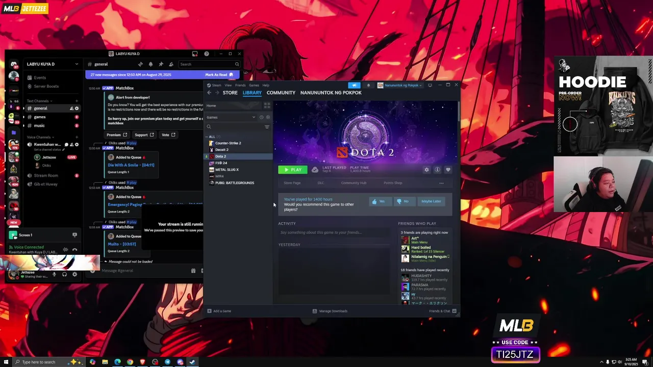
Task: Go back with Steam back arrow
Action: 209,93
